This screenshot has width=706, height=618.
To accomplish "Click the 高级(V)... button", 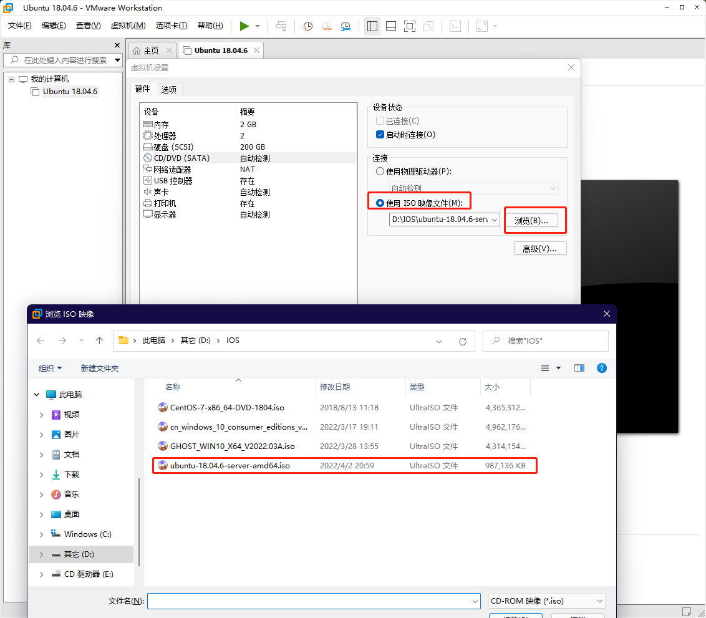I will [x=540, y=248].
